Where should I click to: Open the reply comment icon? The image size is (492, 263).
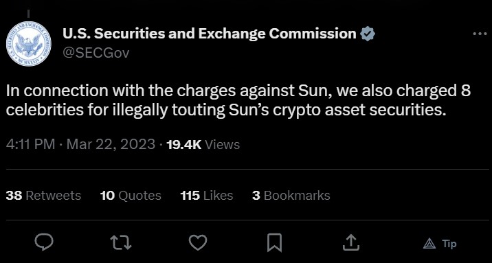[x=44, y=242]
